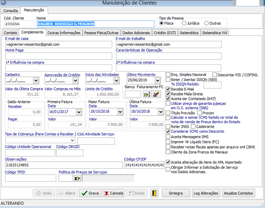
Task: Save the record with the Grava button
Action: 90,193
